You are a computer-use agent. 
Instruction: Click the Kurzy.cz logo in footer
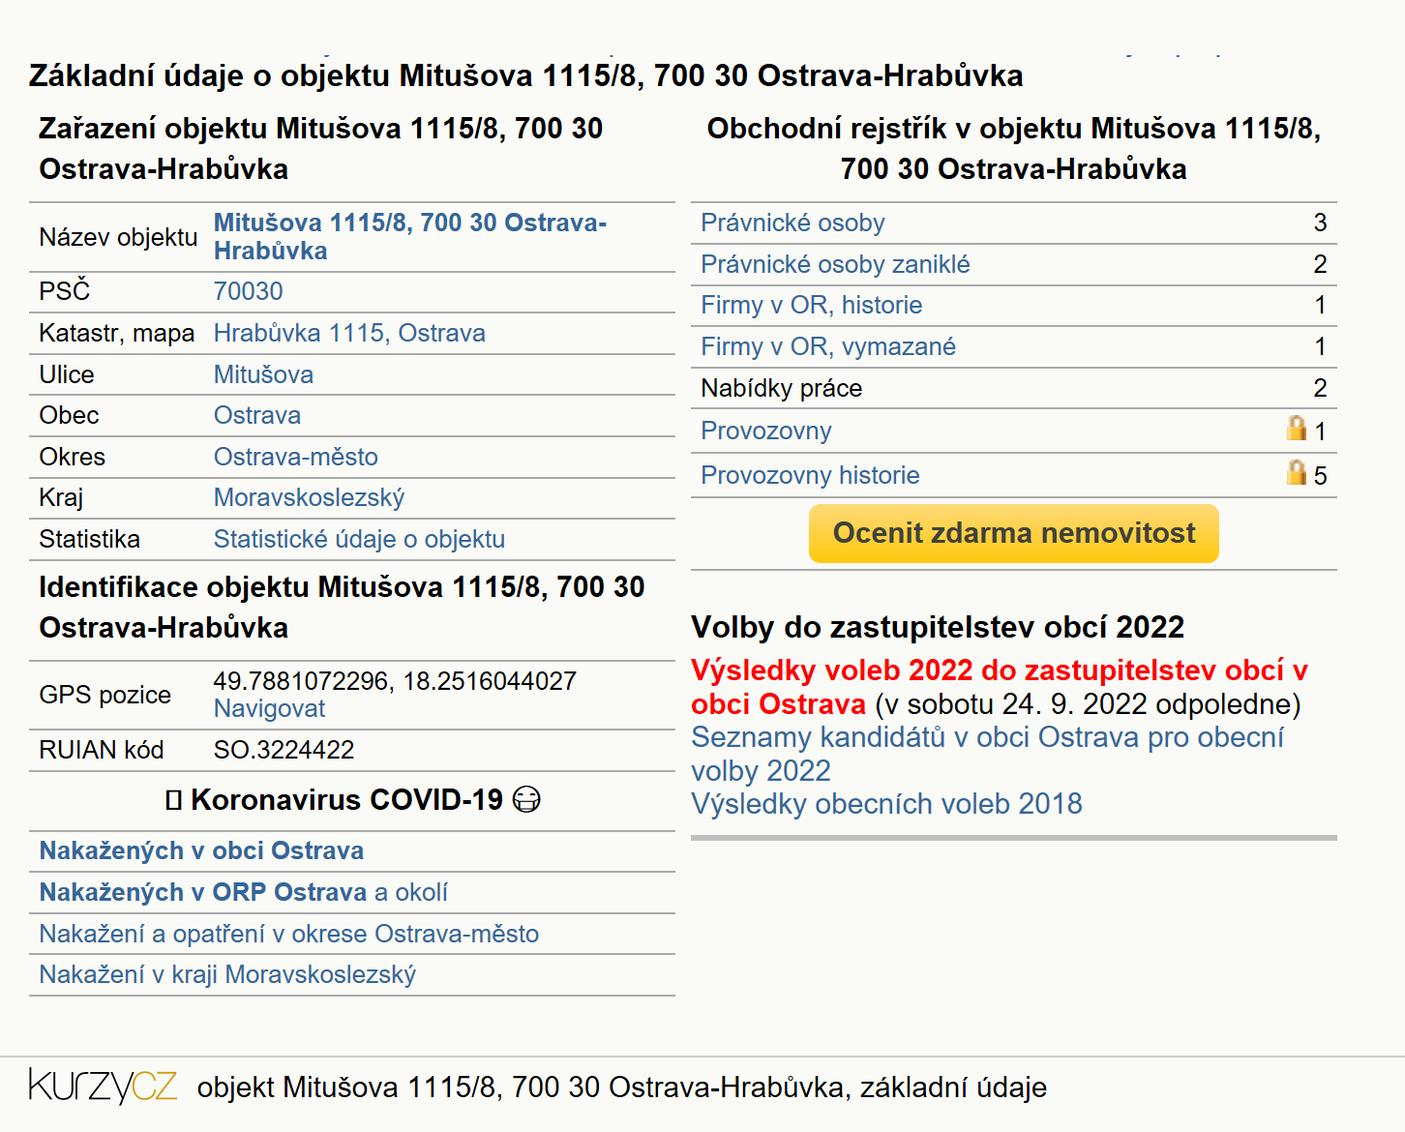point(104,1086)
